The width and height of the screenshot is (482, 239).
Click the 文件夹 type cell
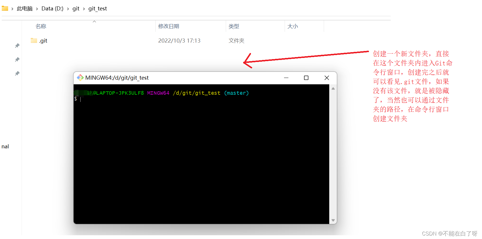(x=237, y=41)
